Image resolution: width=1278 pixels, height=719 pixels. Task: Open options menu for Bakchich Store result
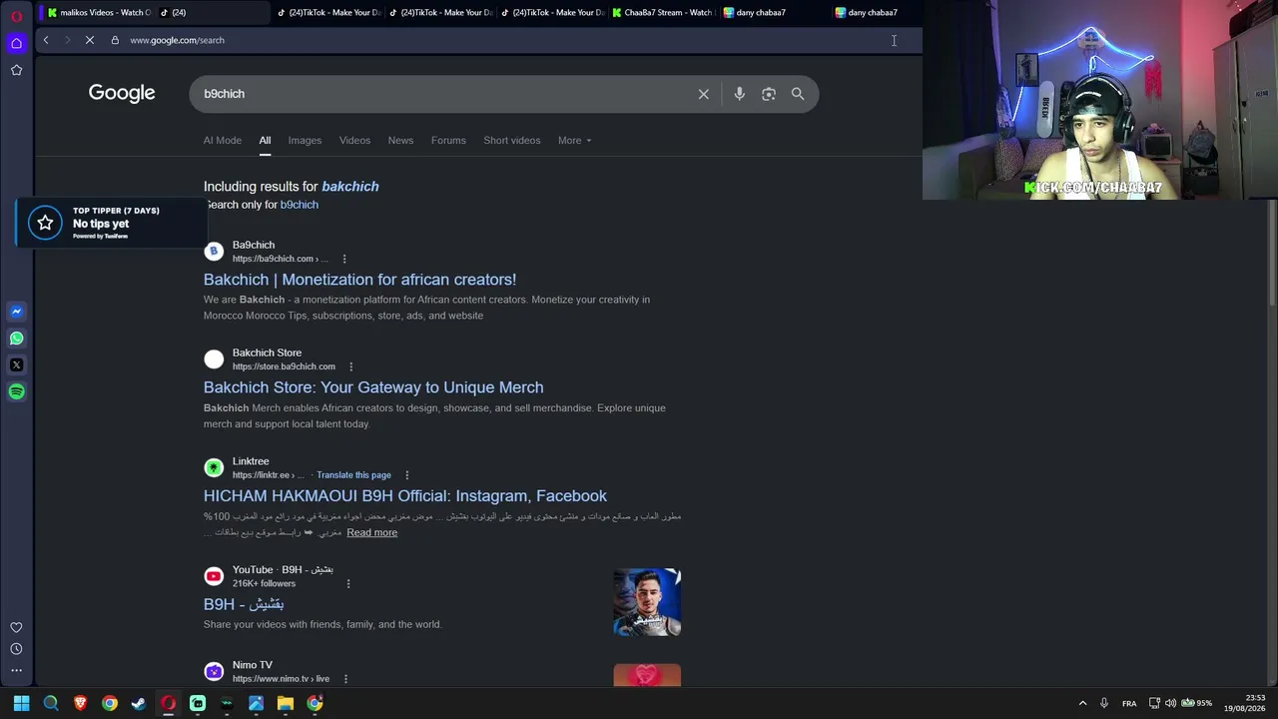click(350, 366)
